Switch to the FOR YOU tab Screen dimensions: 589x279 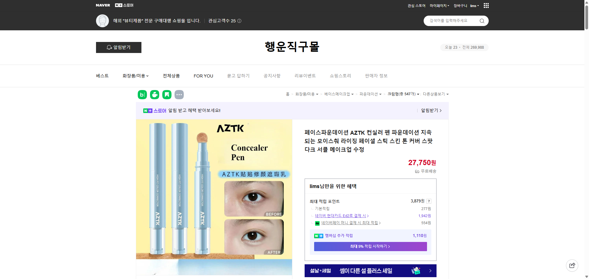click(203, 76)
